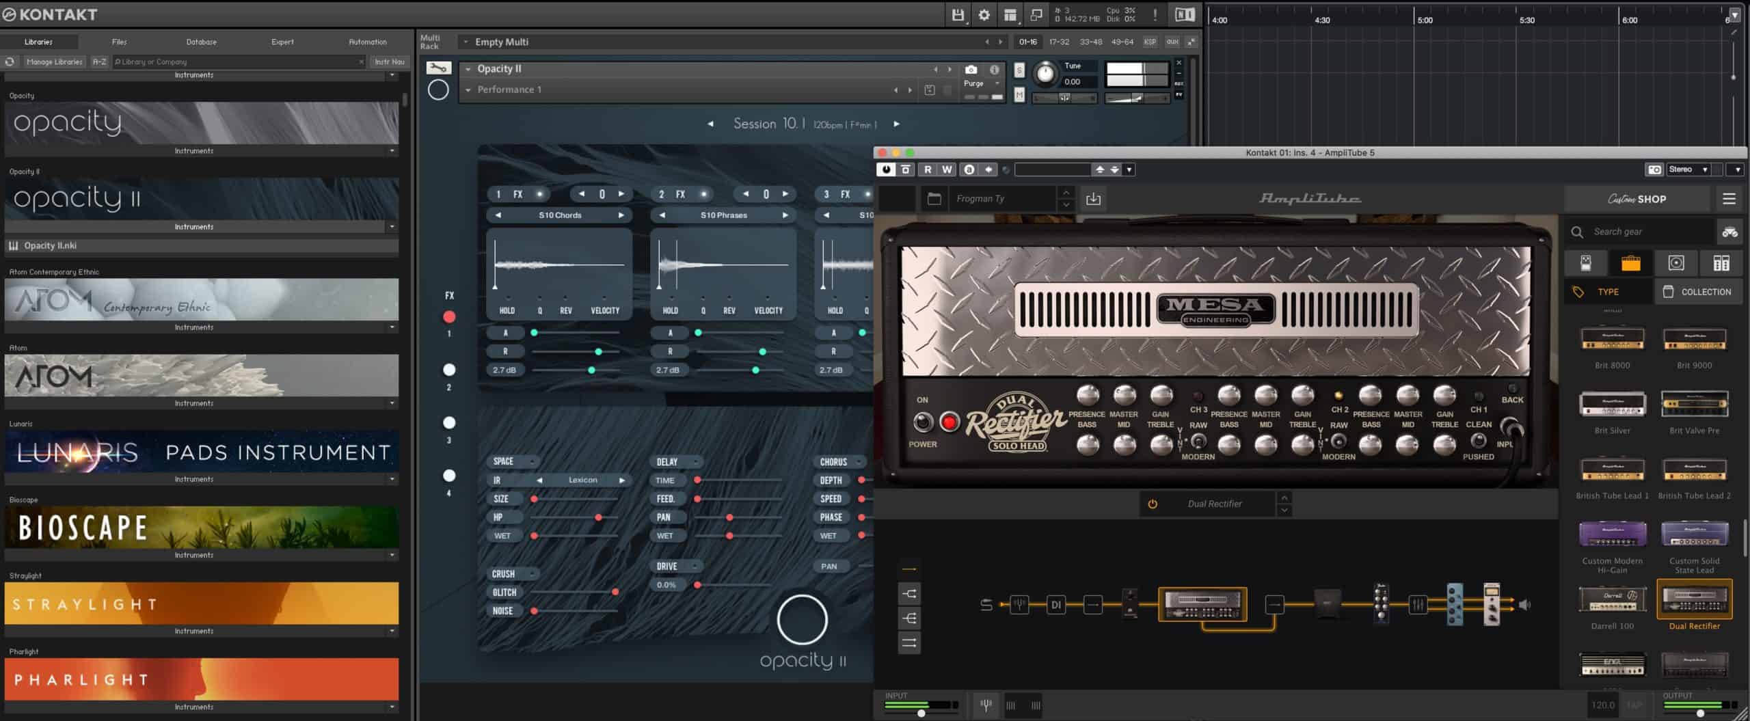Click the KSP button in Multi Rack
The height and width of the screenshot is (721, 1750).
(x=1150, y=42)
